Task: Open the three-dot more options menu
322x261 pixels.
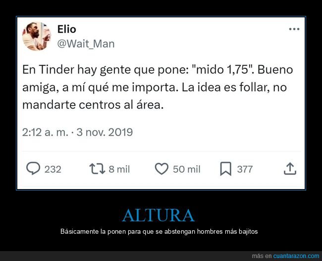Action: pos(294,29)
